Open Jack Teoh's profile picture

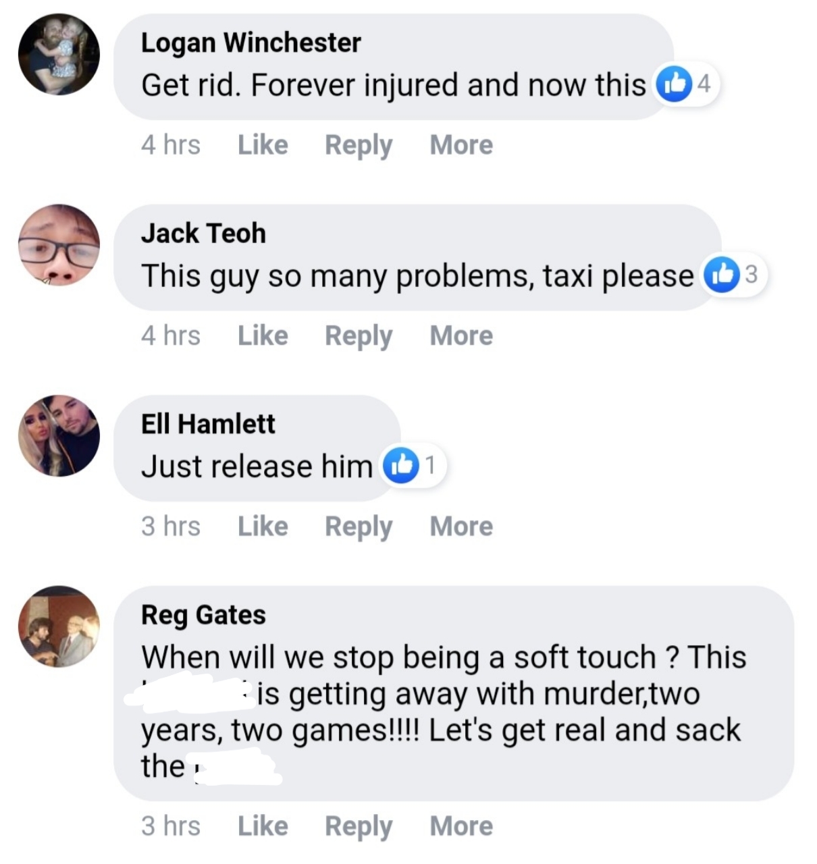(59, 245)
